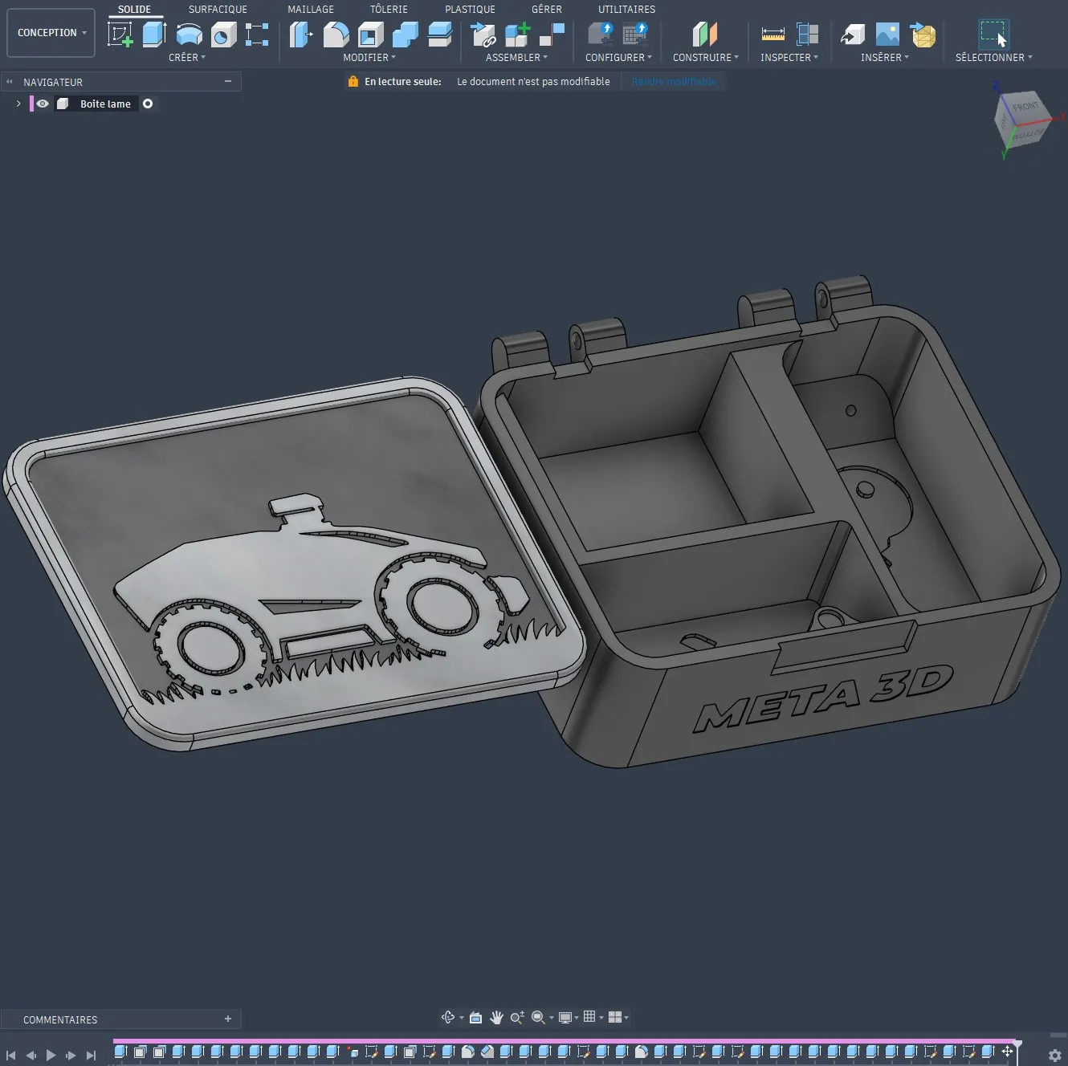Switch to the PLASTIQUE tab
The width and height of the screenshot is (1068, 1066).
pos(470,10)
